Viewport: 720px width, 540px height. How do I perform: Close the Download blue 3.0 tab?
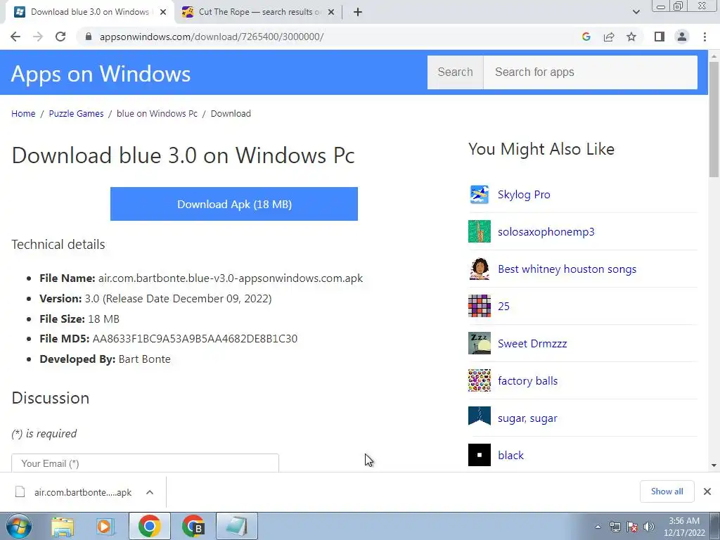pos(163,12)
